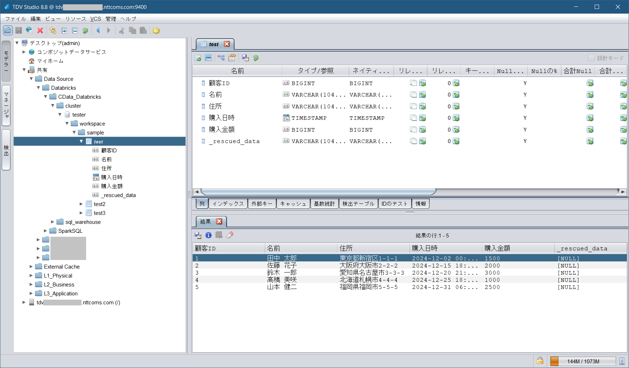
Task: Click the red X delete icon in toolbar
Action: (40, 30)
